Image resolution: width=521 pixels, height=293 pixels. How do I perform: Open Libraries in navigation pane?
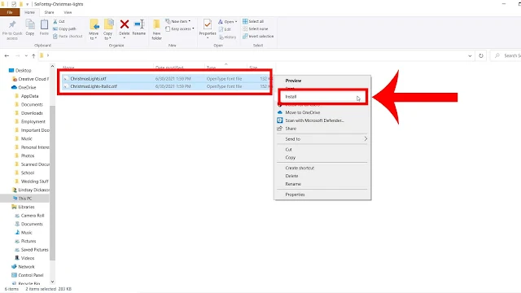click(23, 207)
